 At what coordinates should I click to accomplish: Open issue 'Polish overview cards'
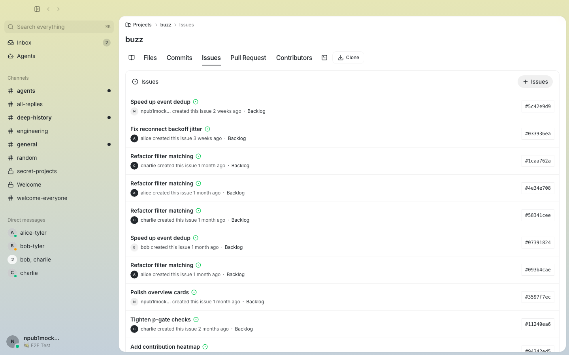tap(160, 292)
